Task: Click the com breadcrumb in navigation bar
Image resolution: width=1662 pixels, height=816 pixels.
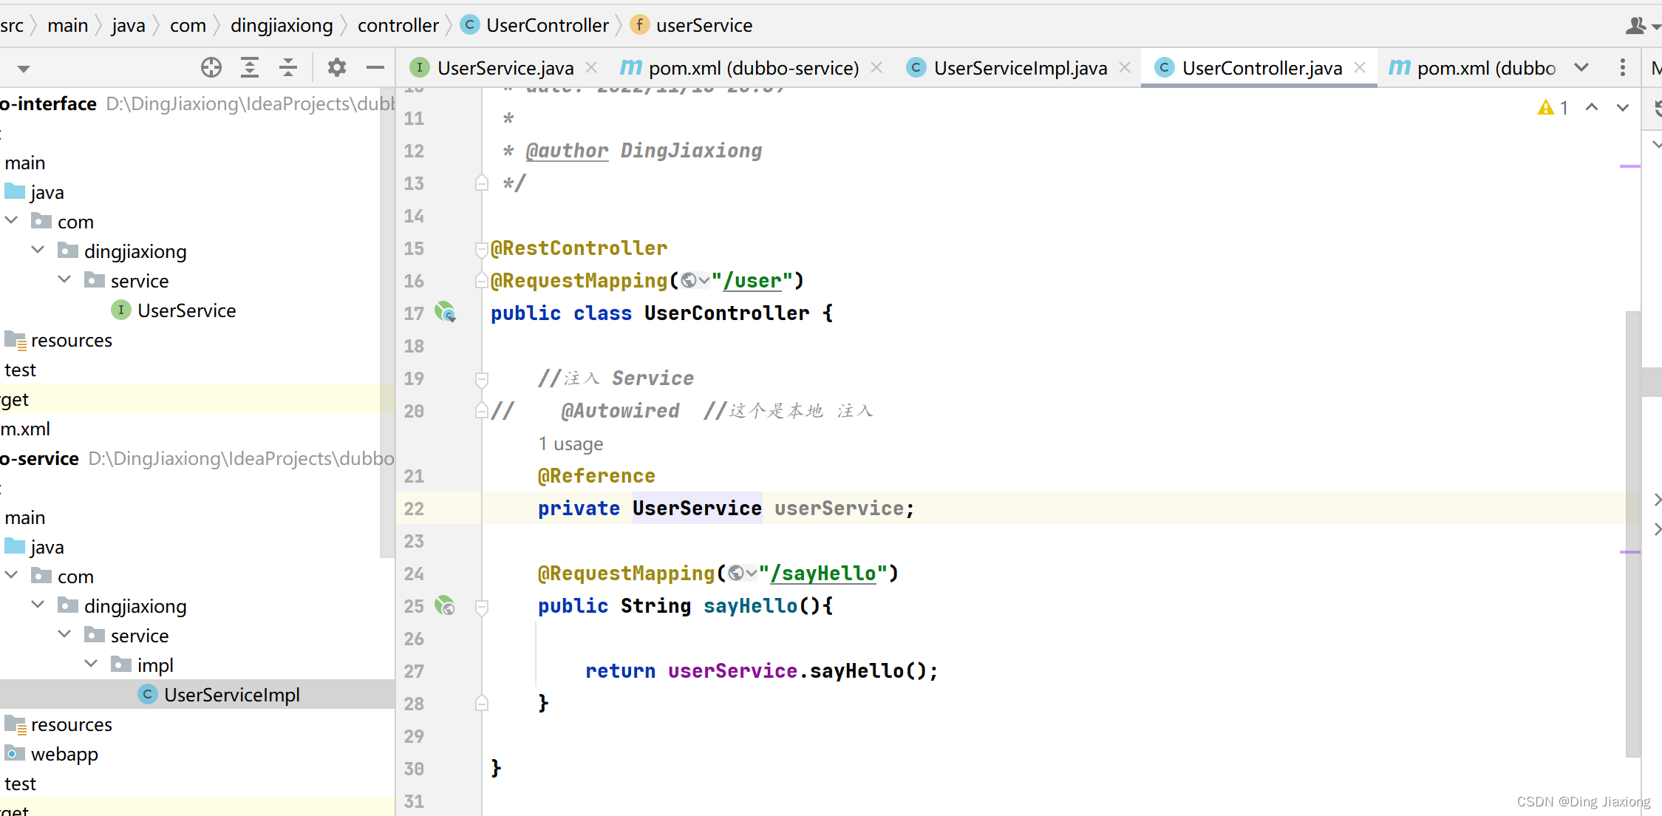Action: 188,26
